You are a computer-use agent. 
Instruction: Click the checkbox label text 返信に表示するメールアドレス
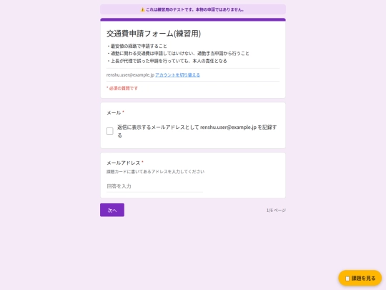[x=197, y=131]
